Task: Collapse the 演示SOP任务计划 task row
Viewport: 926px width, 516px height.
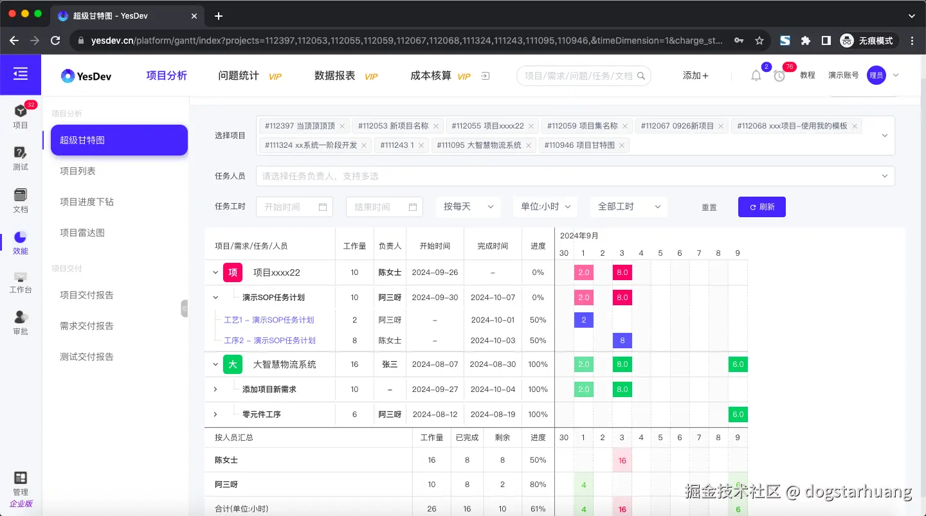Action: point(216,297)
